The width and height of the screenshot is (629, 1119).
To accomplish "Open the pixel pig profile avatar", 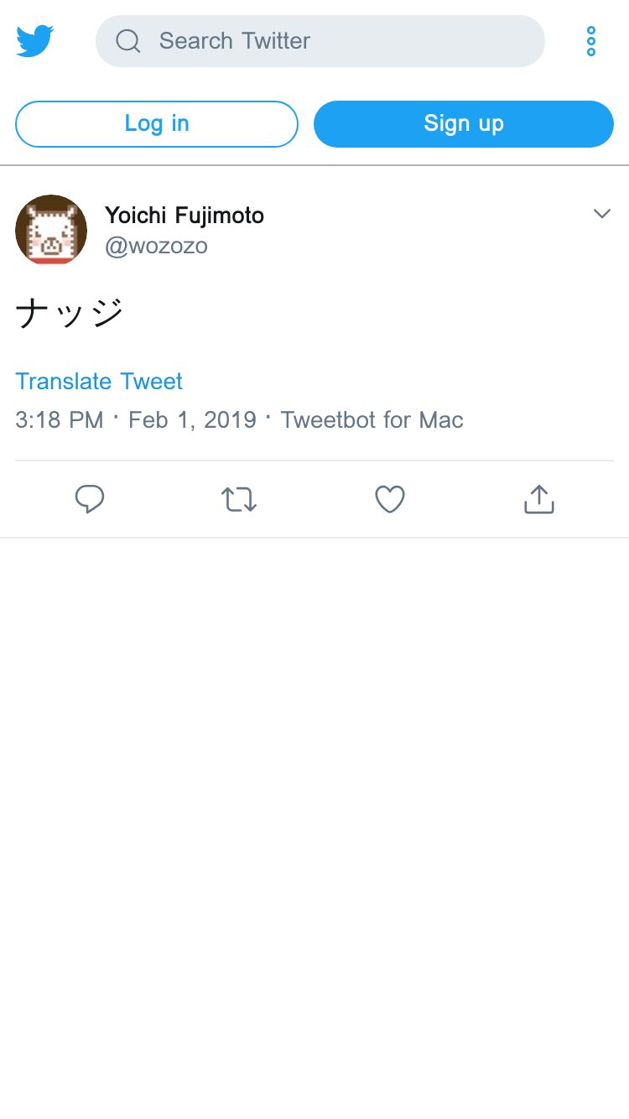I will click(x=51, y=230).
